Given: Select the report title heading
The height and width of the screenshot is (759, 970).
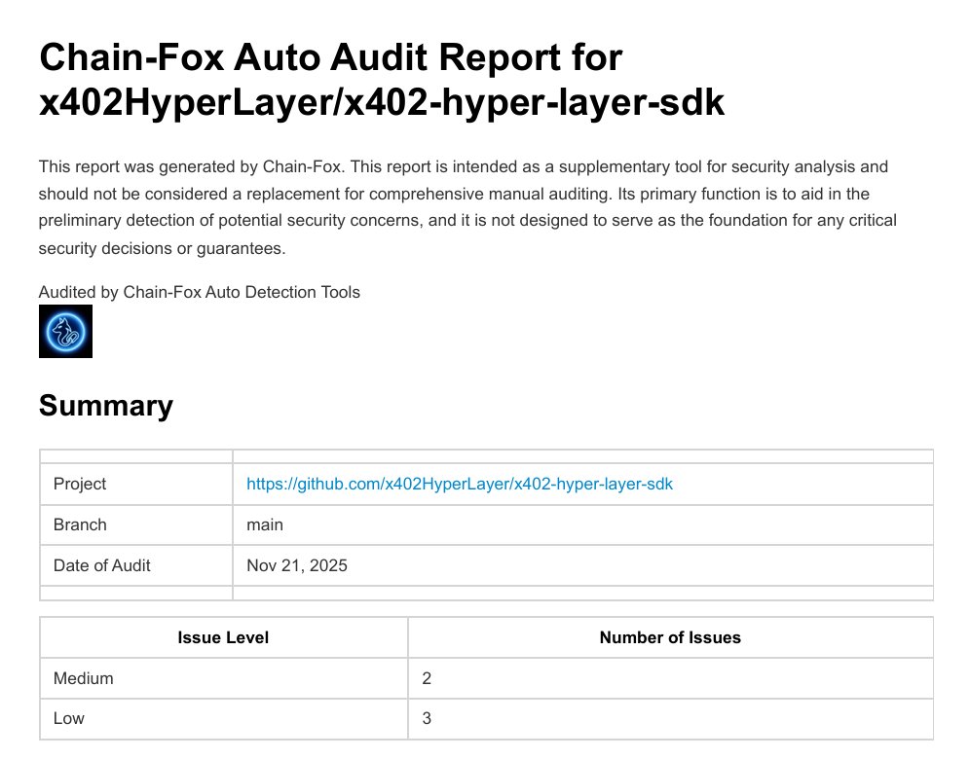Looking at the screenshot, I should (x=382, y=79).
